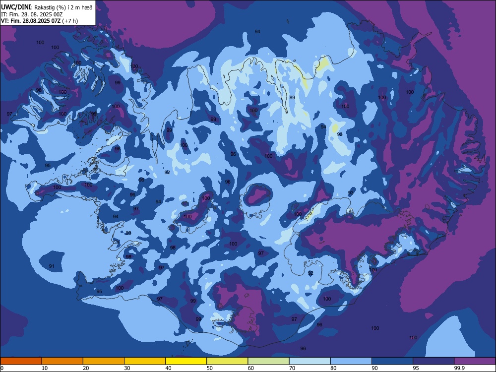Click the '80' legend scale label
The height and width of the screenshot is (372, 496).
(x=333, y=368)
